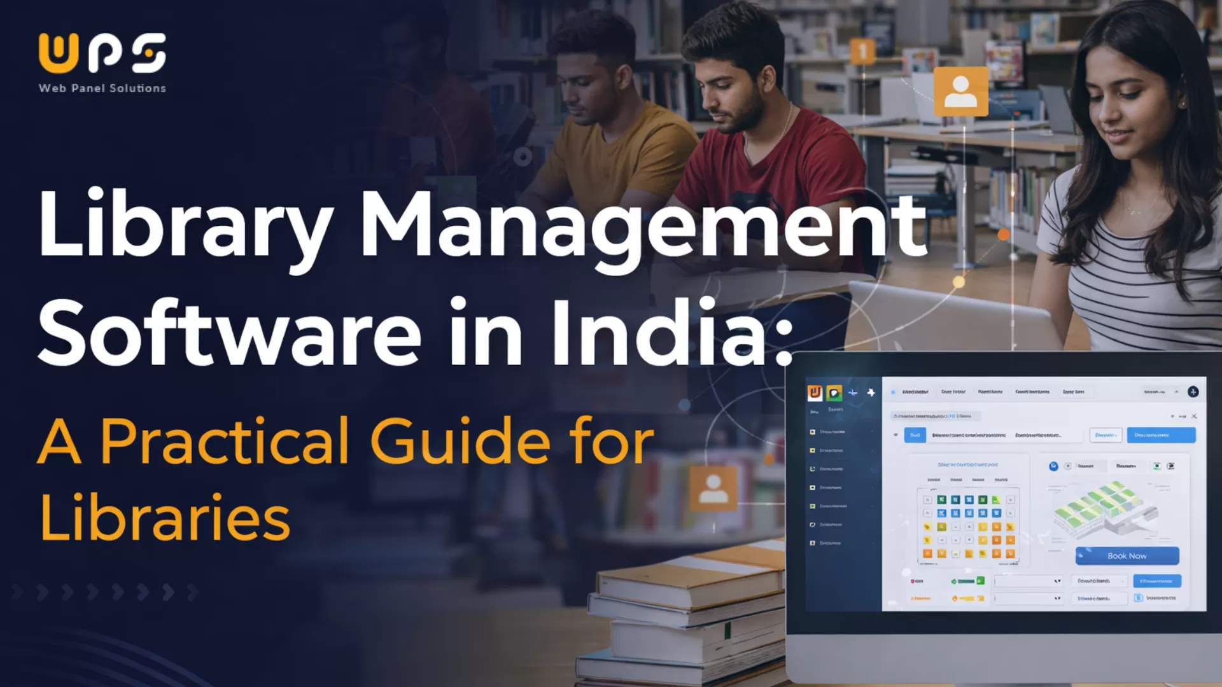The height and width of the screenshot is (687, 1222).
Task: Click the orange user avatar badge above the monitor
Action: tap(961, 92)
